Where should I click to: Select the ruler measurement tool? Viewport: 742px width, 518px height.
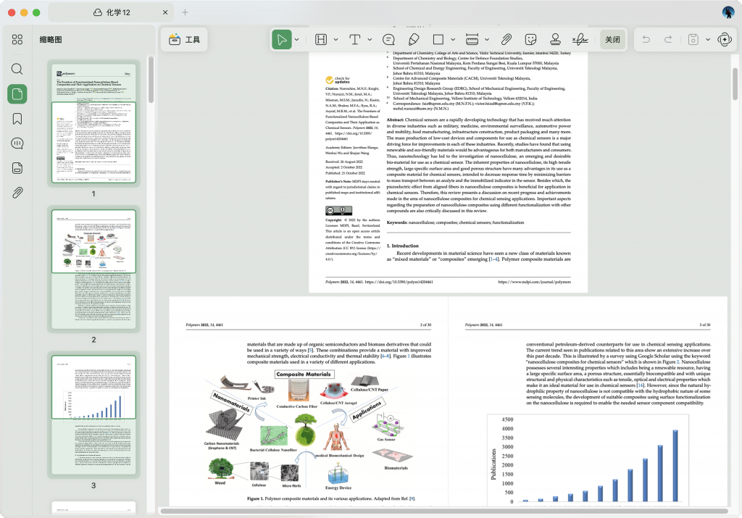[x=472, y=40]
